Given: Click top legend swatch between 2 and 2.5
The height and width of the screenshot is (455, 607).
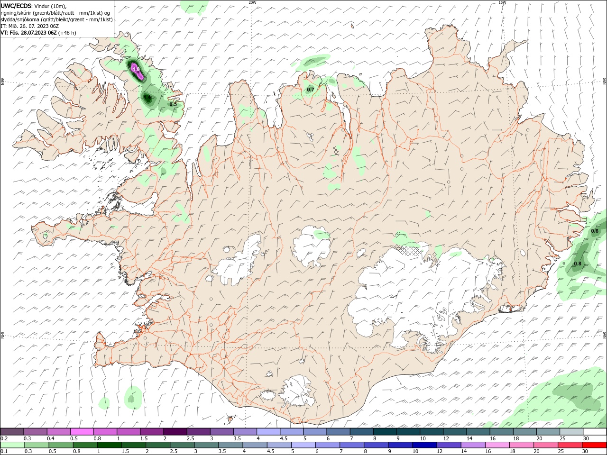Looking at the screenshot, I should [175, 432].
